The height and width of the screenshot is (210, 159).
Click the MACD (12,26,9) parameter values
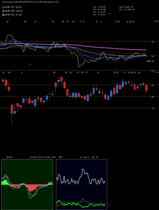[42, 157]
